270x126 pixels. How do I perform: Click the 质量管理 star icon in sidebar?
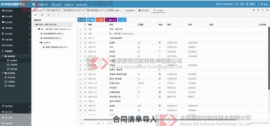pos(3,28)
